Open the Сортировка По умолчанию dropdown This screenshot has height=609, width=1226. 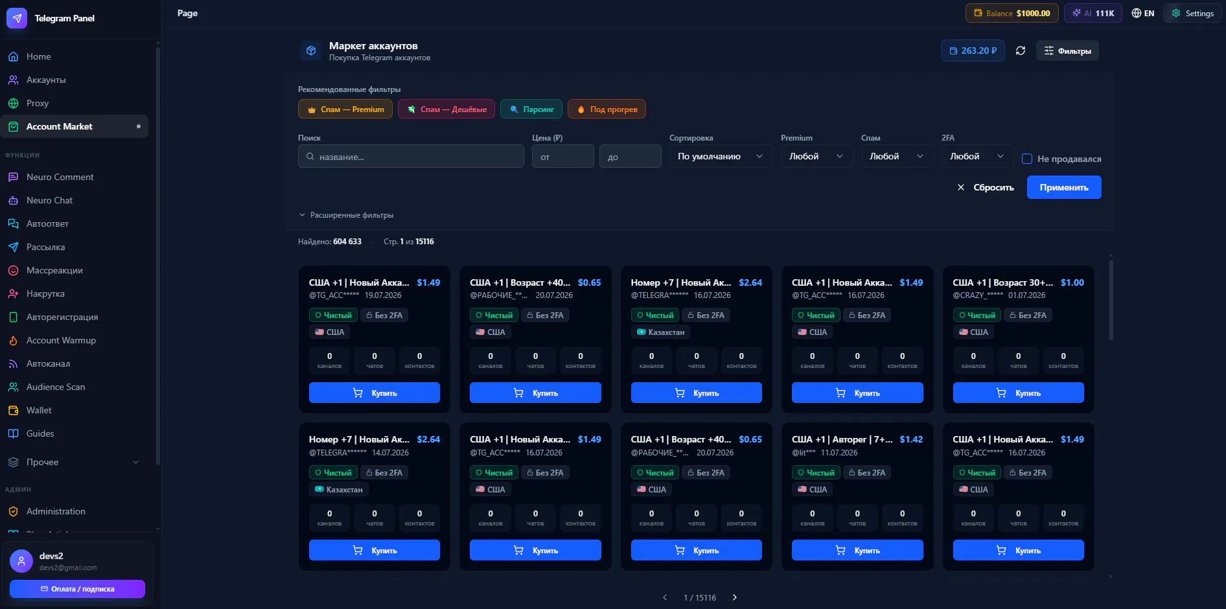click(721, 156)
